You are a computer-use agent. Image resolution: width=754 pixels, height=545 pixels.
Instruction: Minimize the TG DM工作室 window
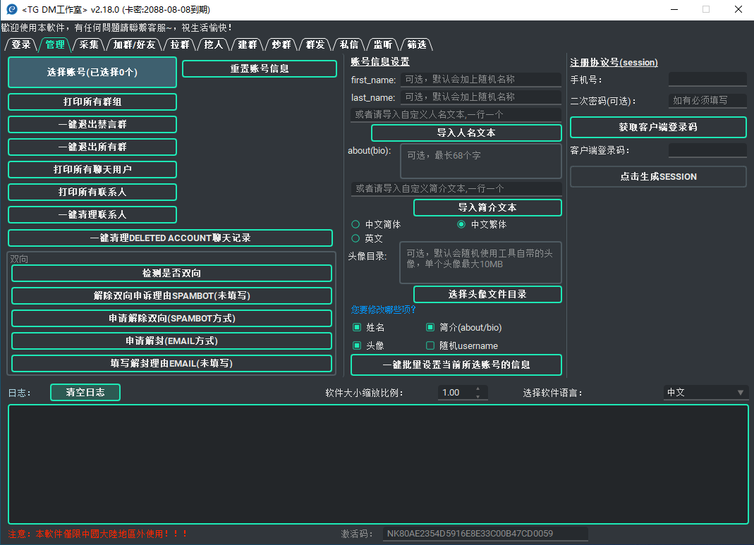674,10
